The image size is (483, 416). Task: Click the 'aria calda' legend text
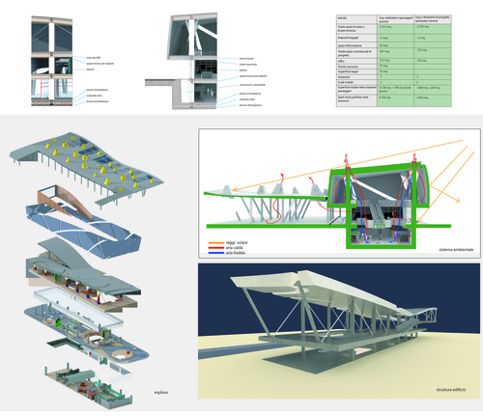[234, 248]
